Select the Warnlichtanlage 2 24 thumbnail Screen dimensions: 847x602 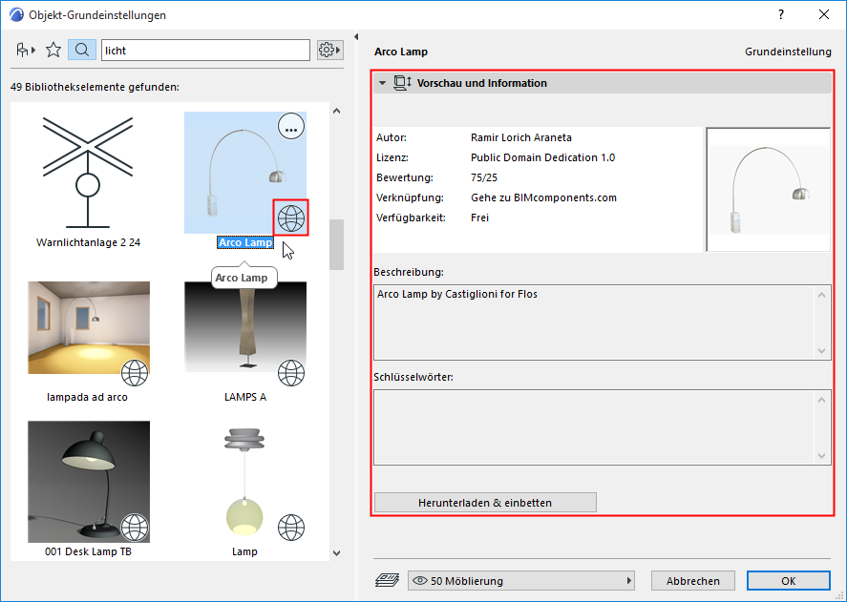point(88,173)
